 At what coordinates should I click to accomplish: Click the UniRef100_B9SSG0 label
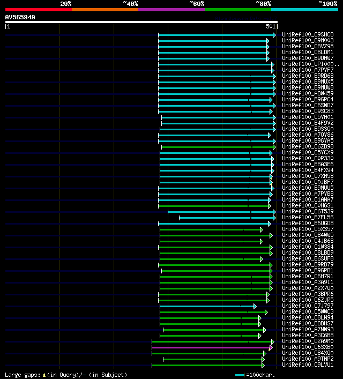pyautogui.click(x=308, y=129)
